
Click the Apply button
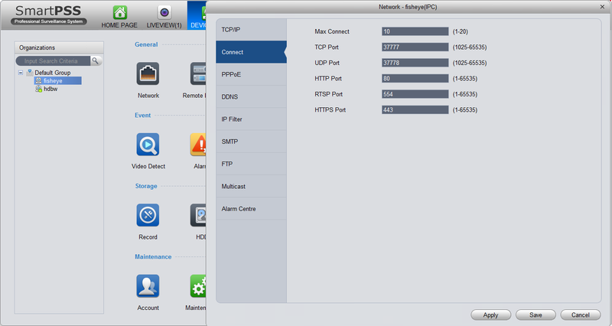490,315
